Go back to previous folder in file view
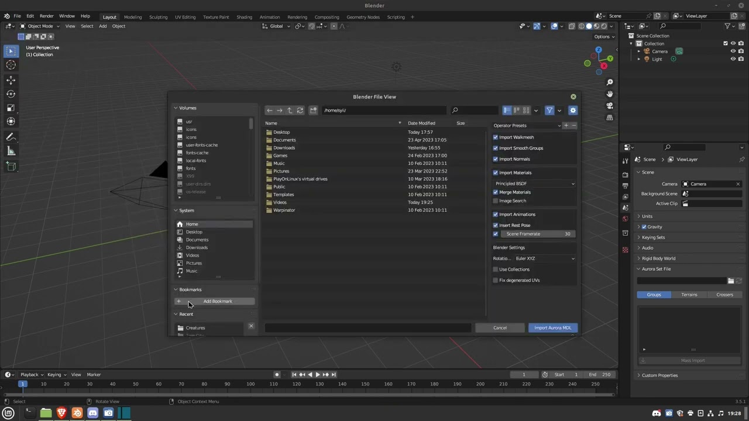This screenshot has height=421, width=749. point(270,111)
